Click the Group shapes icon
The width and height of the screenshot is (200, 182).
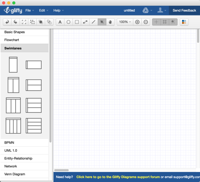tap(24, 22)
